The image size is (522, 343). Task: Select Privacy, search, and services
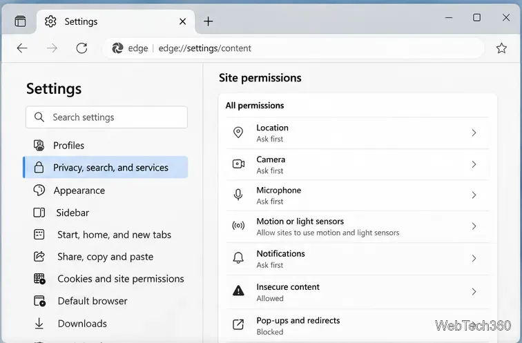pyautogui.click(x=105, y=167)
